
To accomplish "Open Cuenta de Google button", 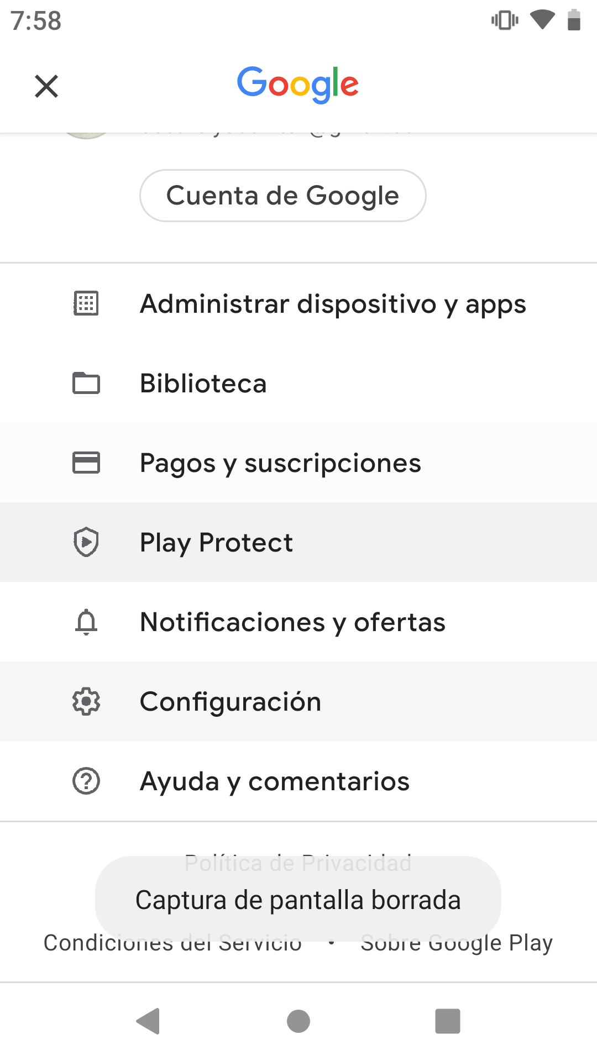I will coord(283,196).
